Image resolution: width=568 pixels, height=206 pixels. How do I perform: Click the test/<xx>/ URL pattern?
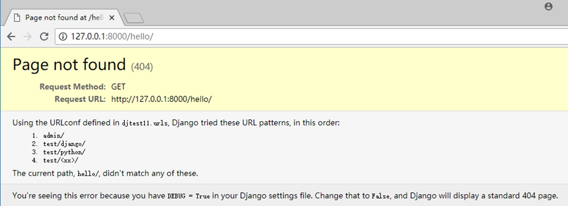61,160
